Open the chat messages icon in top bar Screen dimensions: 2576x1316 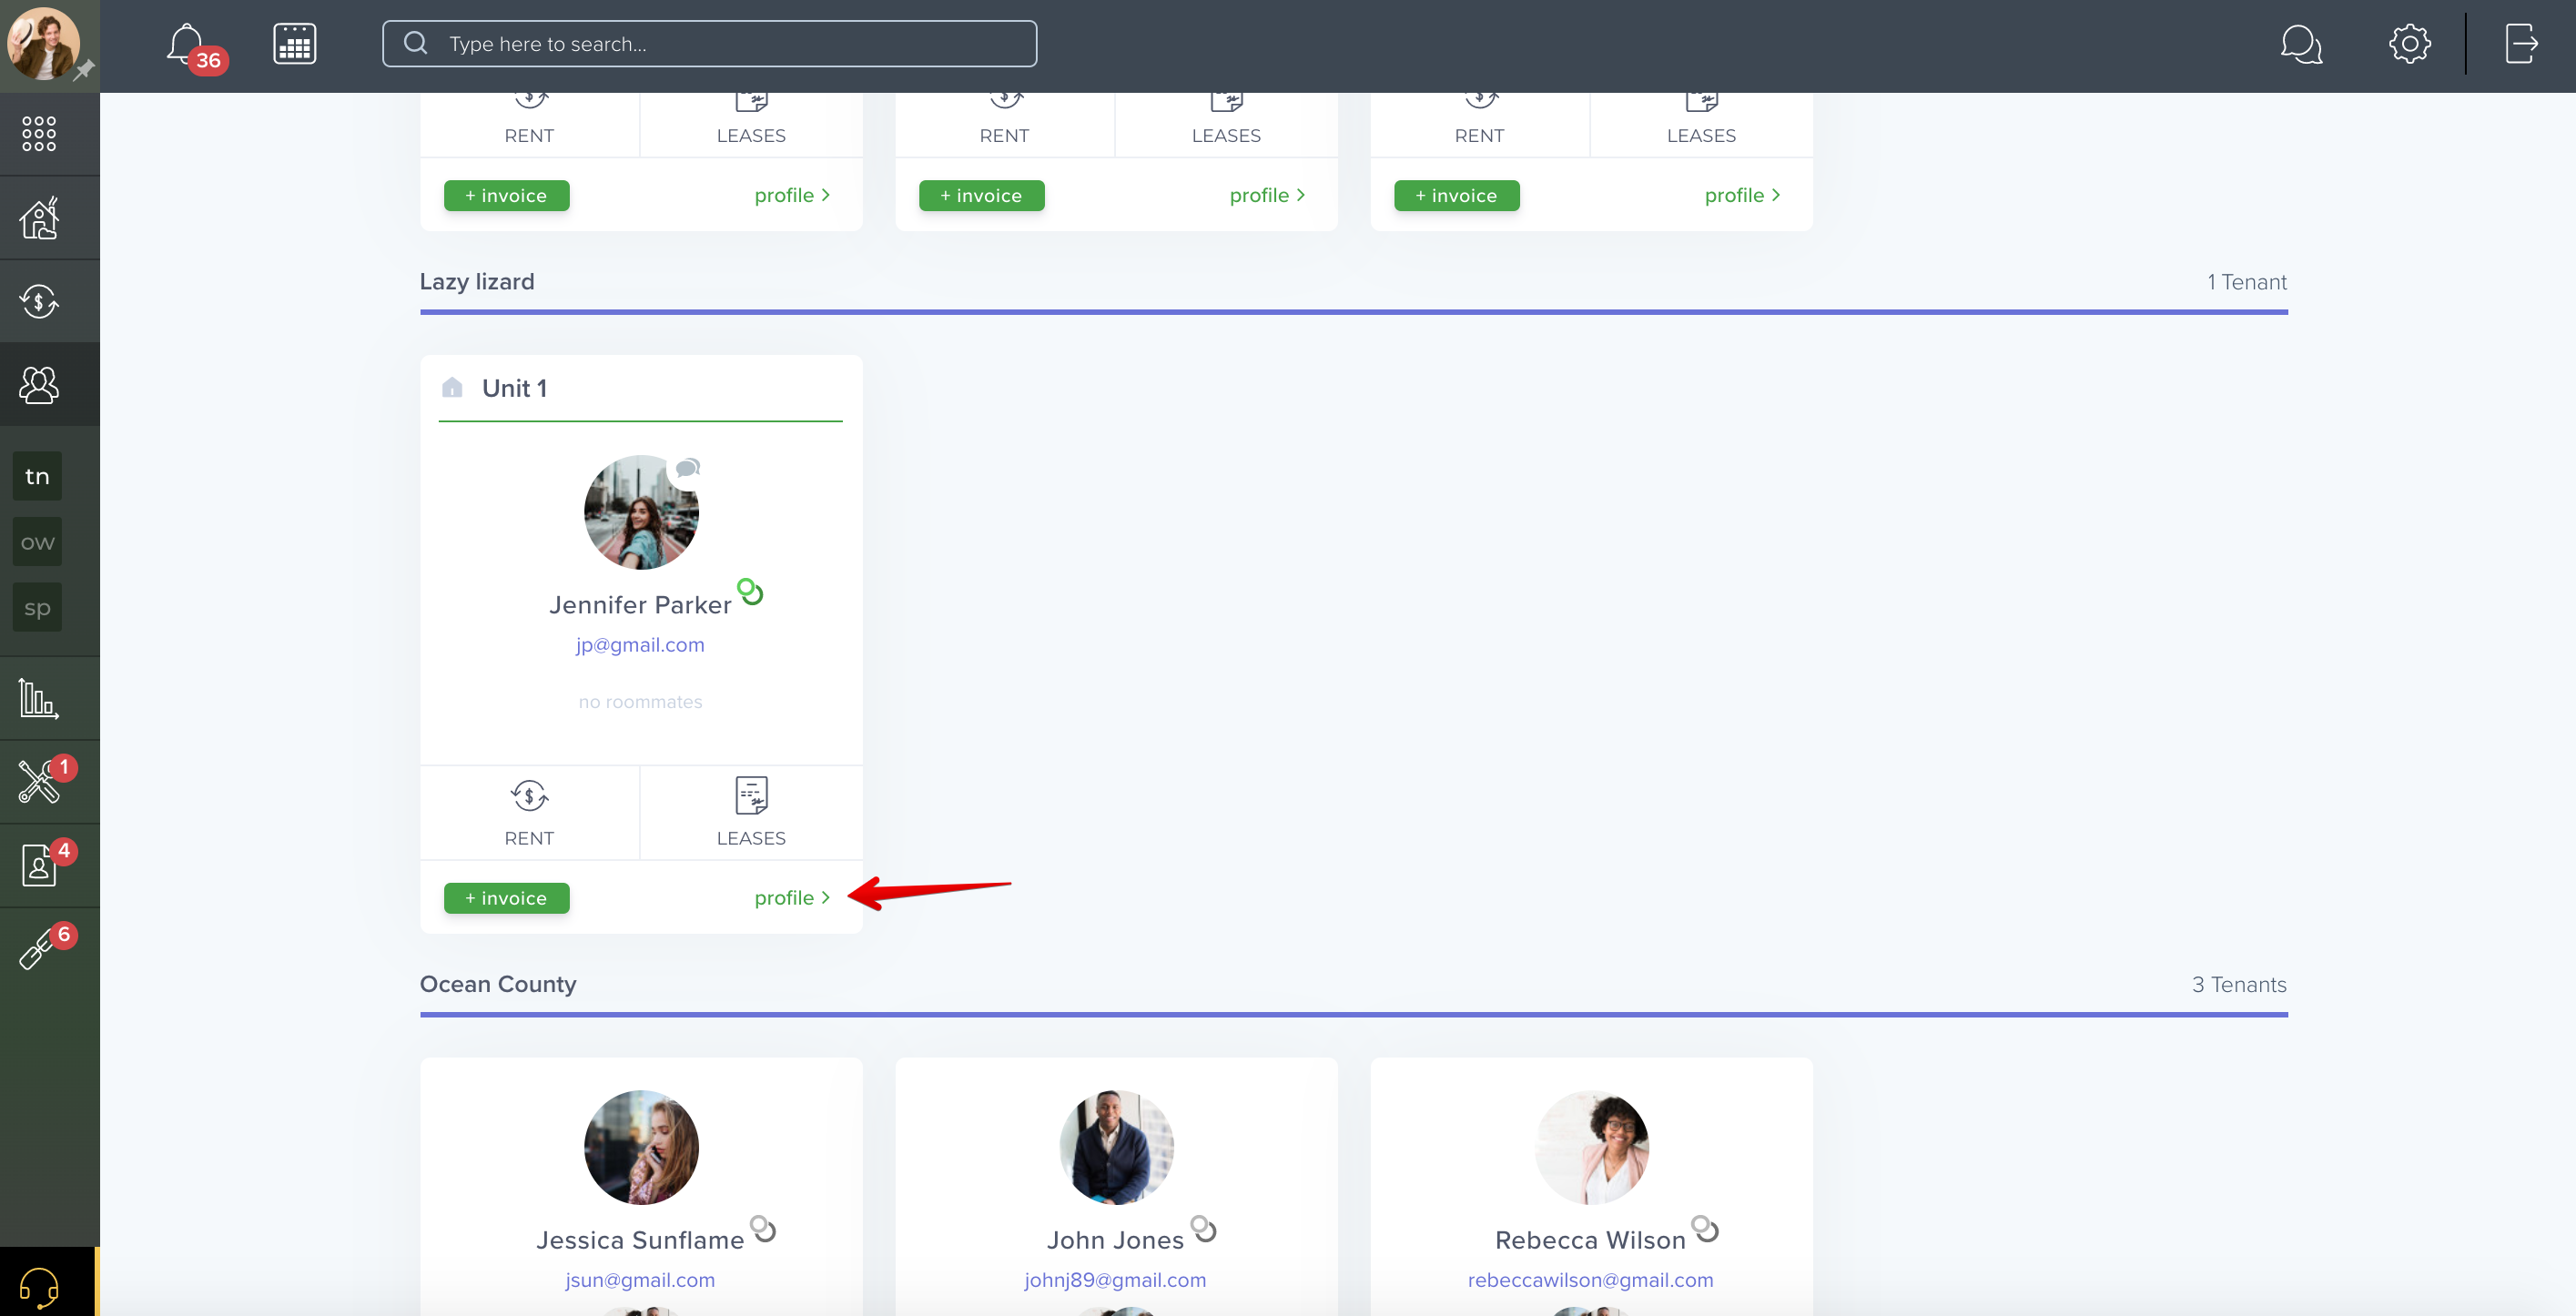(2301, 44)
